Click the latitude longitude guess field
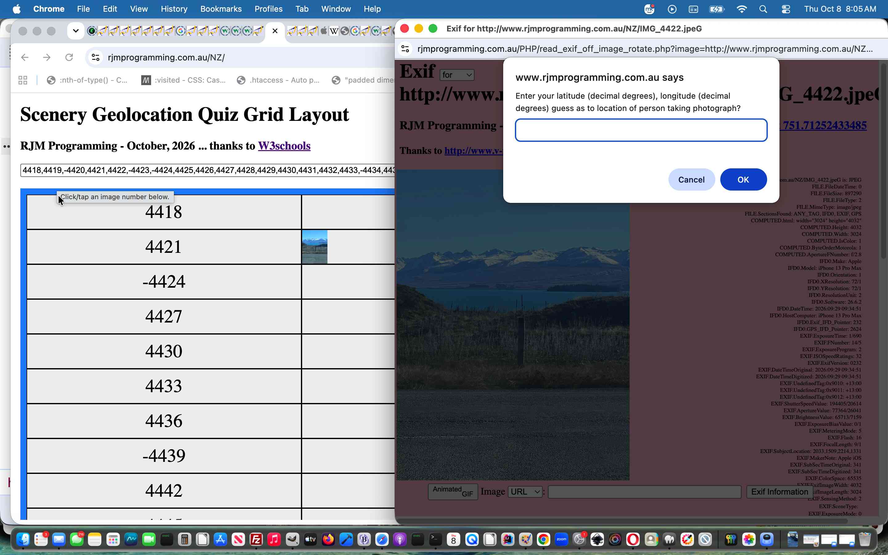 pyautogui.click(x=641, y=130)
